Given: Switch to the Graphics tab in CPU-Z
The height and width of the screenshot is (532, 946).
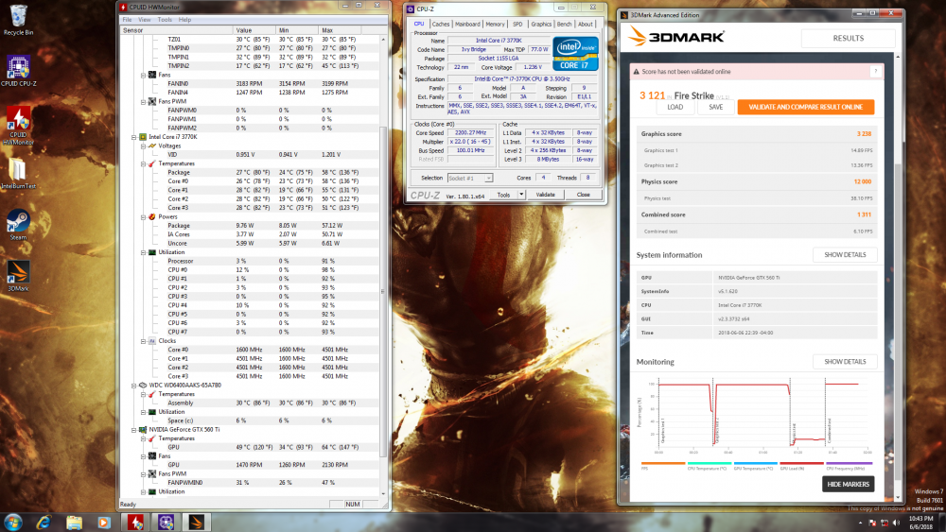Looking at the screenshot, I should (540, 25).
